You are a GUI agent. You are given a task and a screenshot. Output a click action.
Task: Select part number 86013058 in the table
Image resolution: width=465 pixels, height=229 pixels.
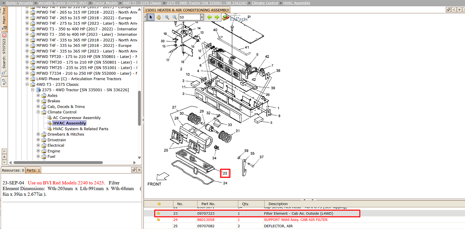[x=206, y=220]
